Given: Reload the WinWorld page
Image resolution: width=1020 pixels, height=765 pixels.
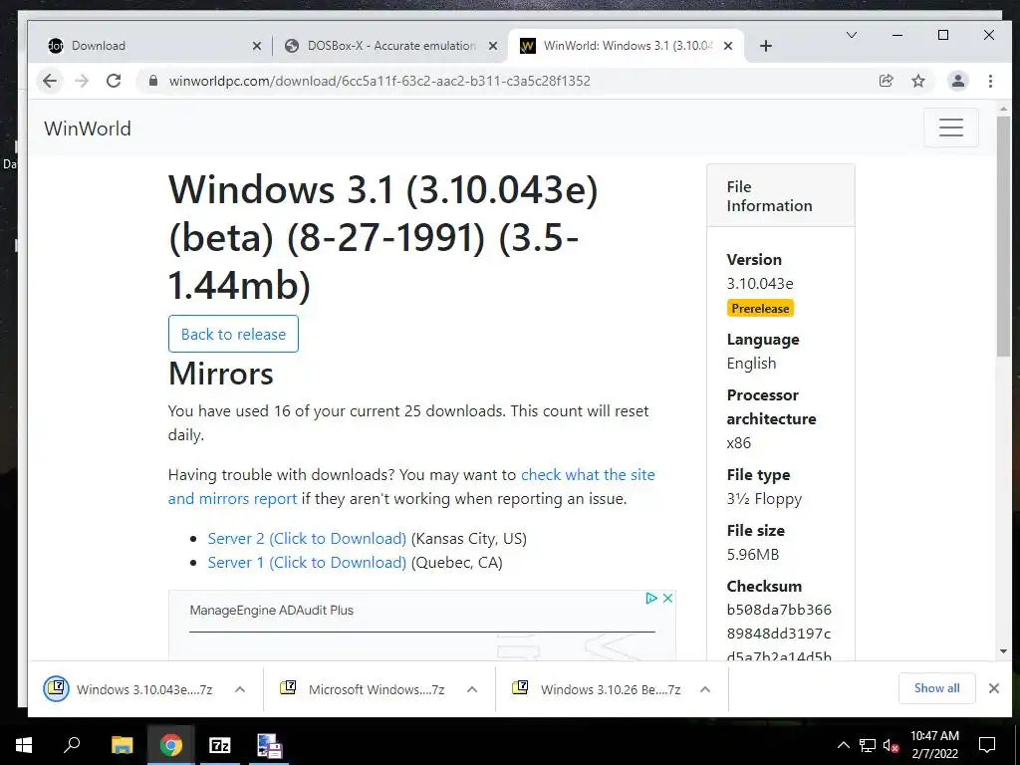Looking at the screenshot, I should click(x=114, y=81).
